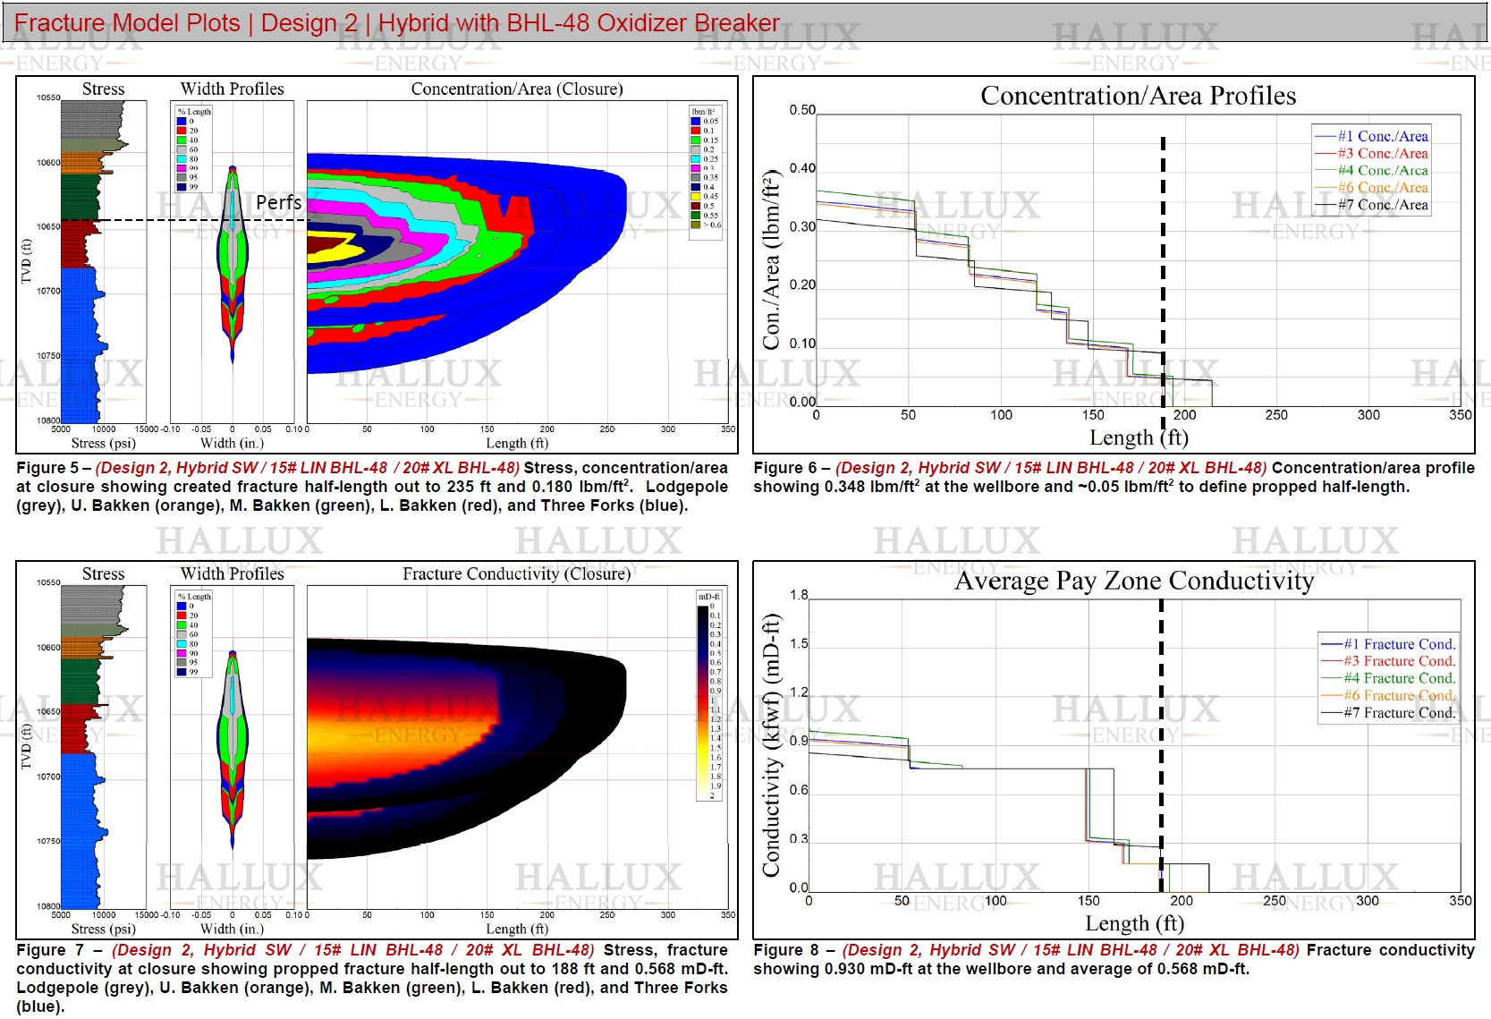The width and height of the screenshot is (1491, 1019).
Task: Click the 'Stress' heading above Figure 7 log
Action: pyautogui.click(x=103, y=573)
